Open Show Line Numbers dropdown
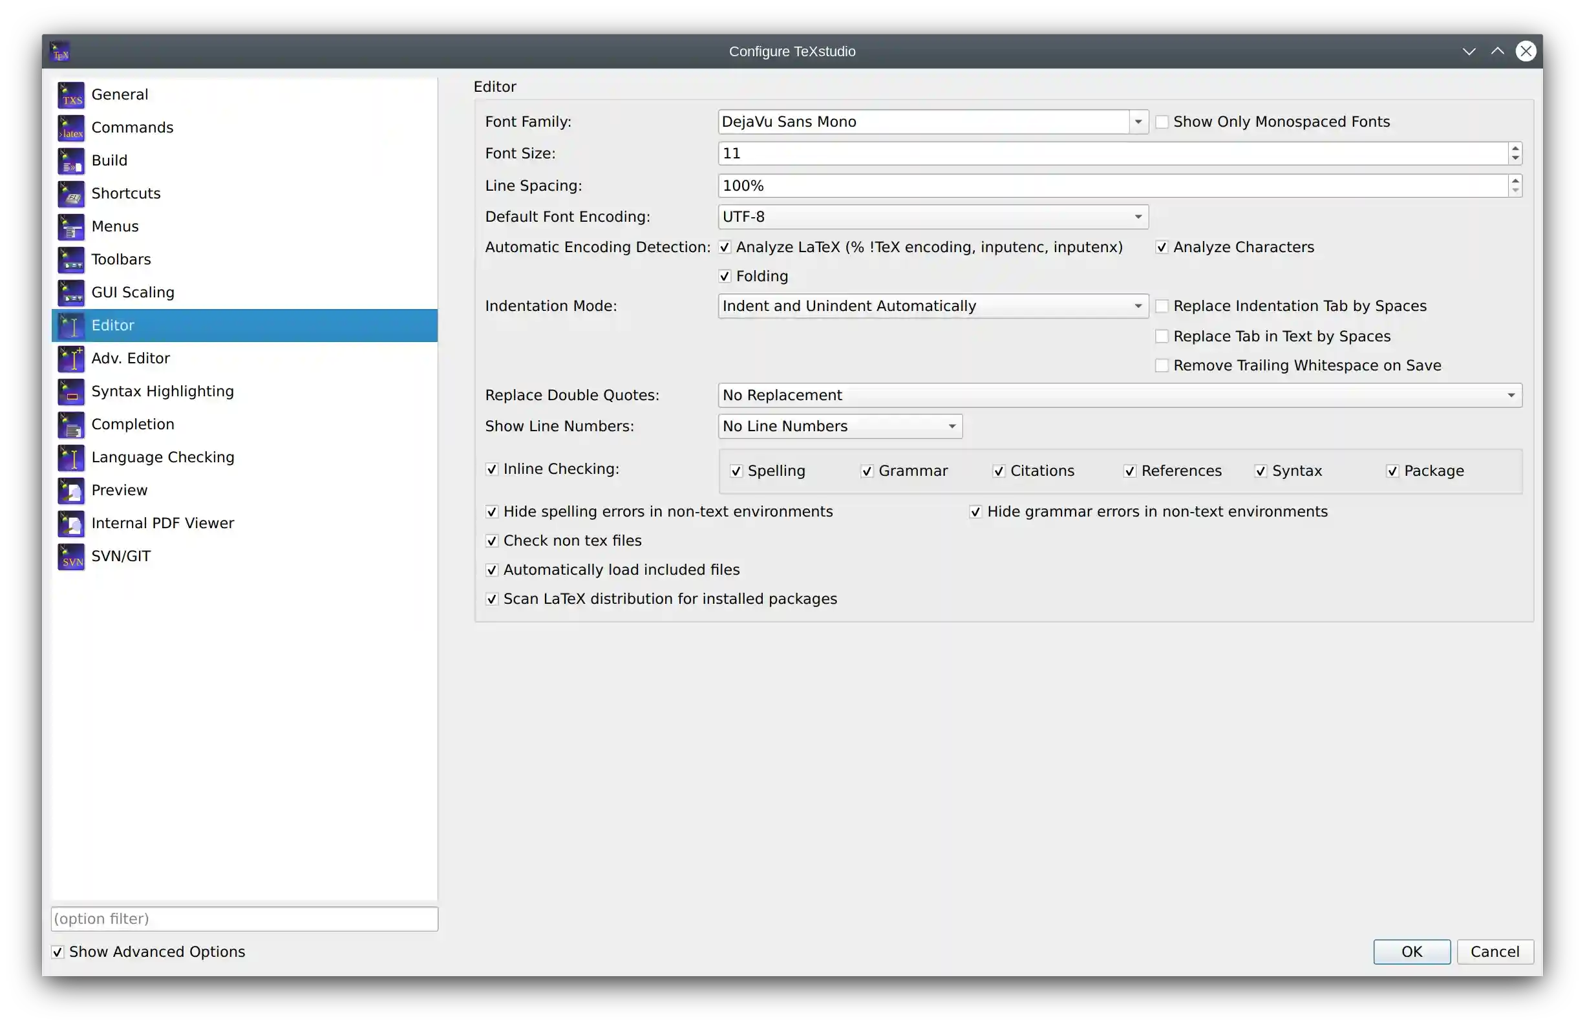 pos(840,427)
